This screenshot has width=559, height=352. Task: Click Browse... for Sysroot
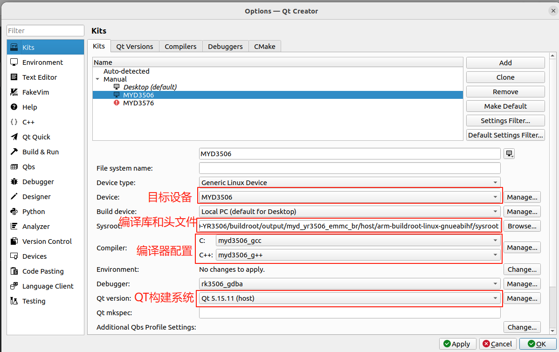click(x=522, y=226)
